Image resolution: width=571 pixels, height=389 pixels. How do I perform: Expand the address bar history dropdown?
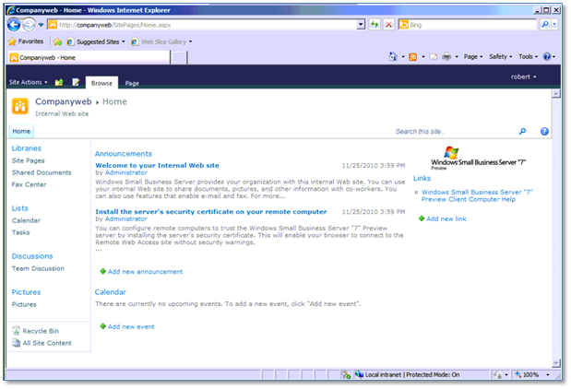click(361, 25)
